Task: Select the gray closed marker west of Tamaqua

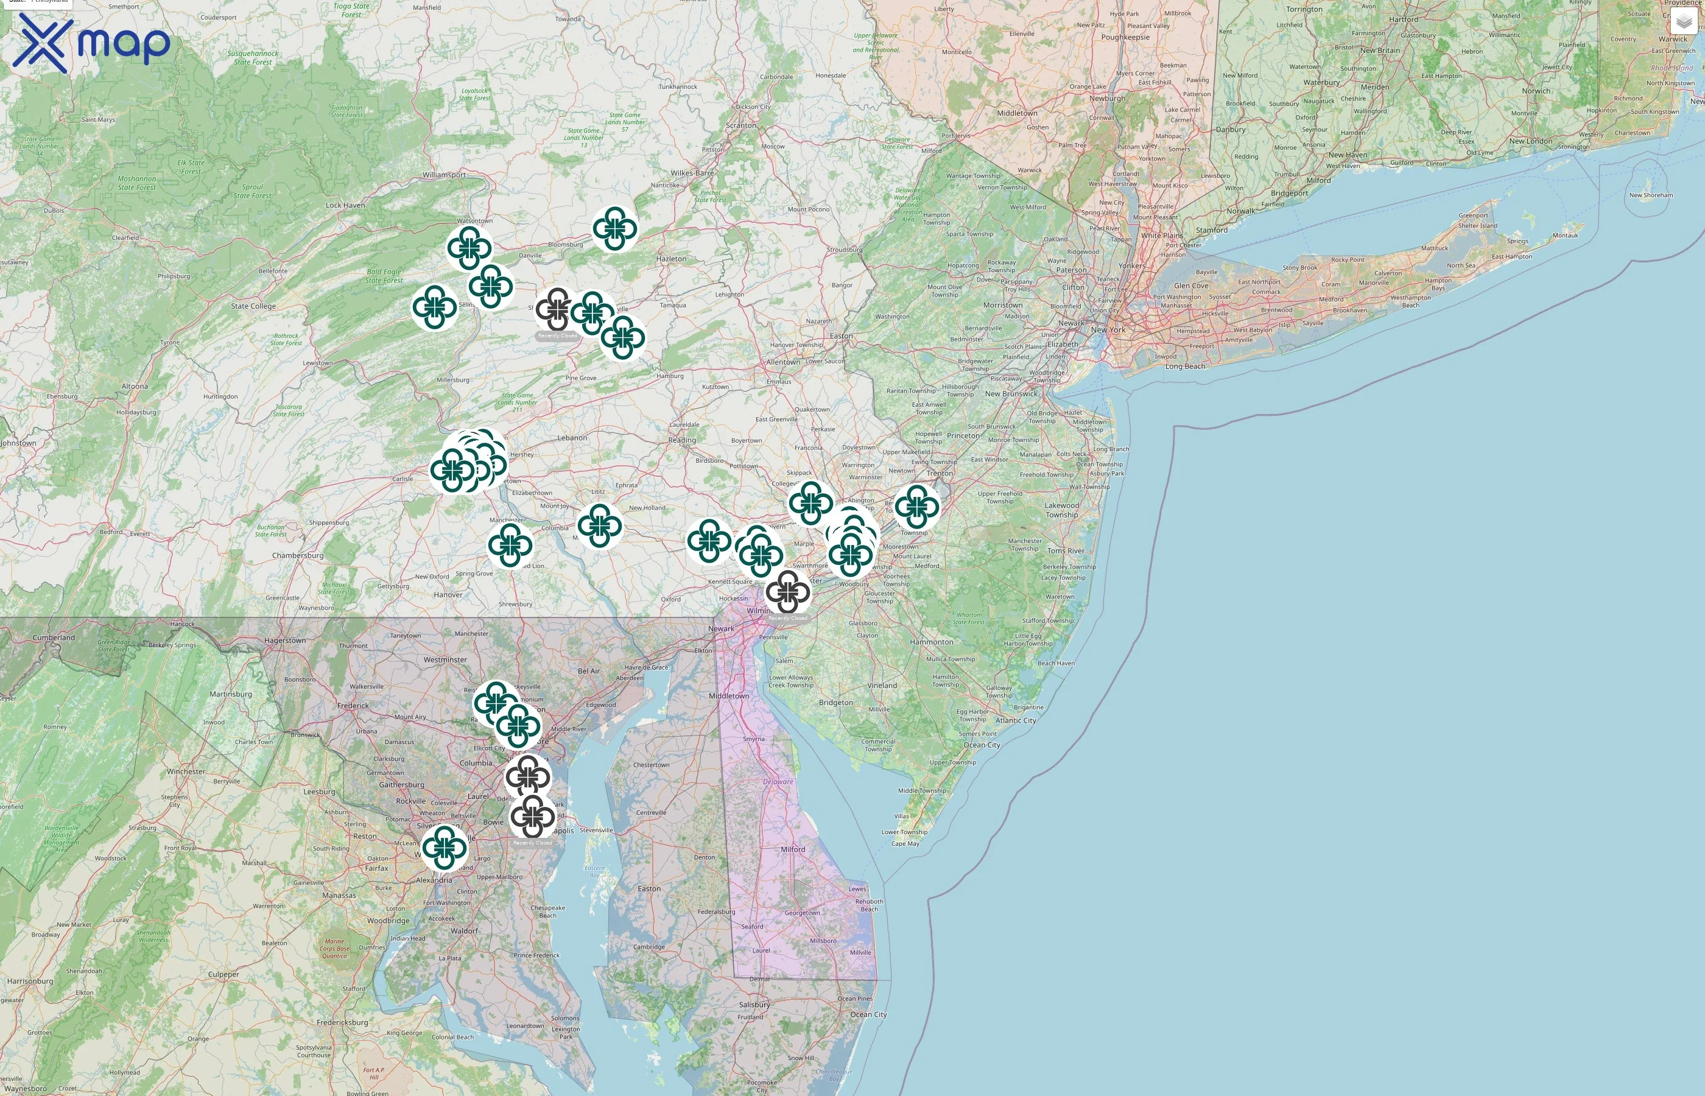Action: (x=557, y=309)
